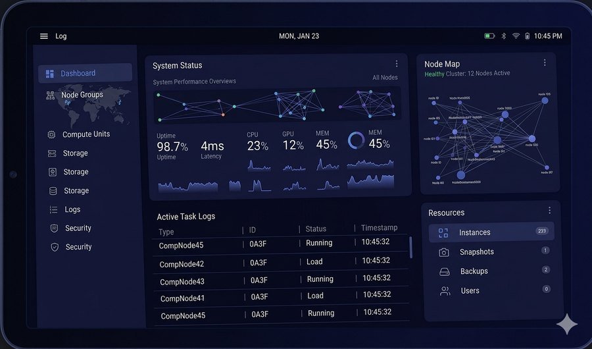This screenshot has height=349, width=592.
Task: Click the second Storage disk icon
Action: coord(53,172)
